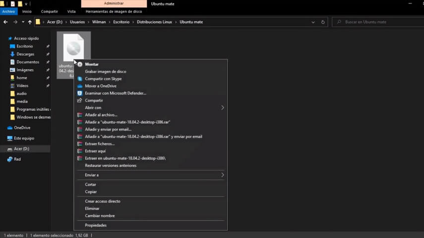Image resolution: width=424 pixels, height=238 pixels.
Task: Click the Acceso rápido star icon
Action: (x=10, y=38)
